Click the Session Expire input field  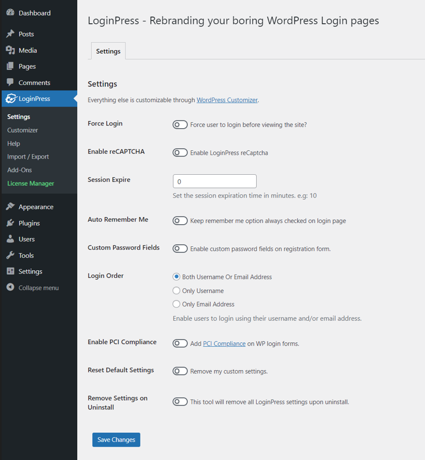(x=214, y=181)
